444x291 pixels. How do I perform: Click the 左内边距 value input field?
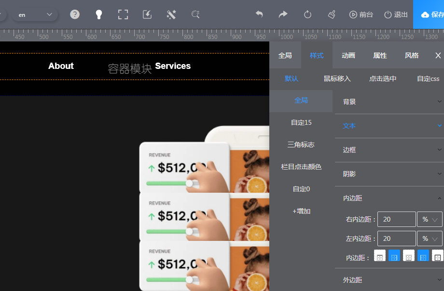pos(396,238)
